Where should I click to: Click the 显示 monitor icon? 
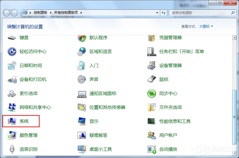[82, 121]
